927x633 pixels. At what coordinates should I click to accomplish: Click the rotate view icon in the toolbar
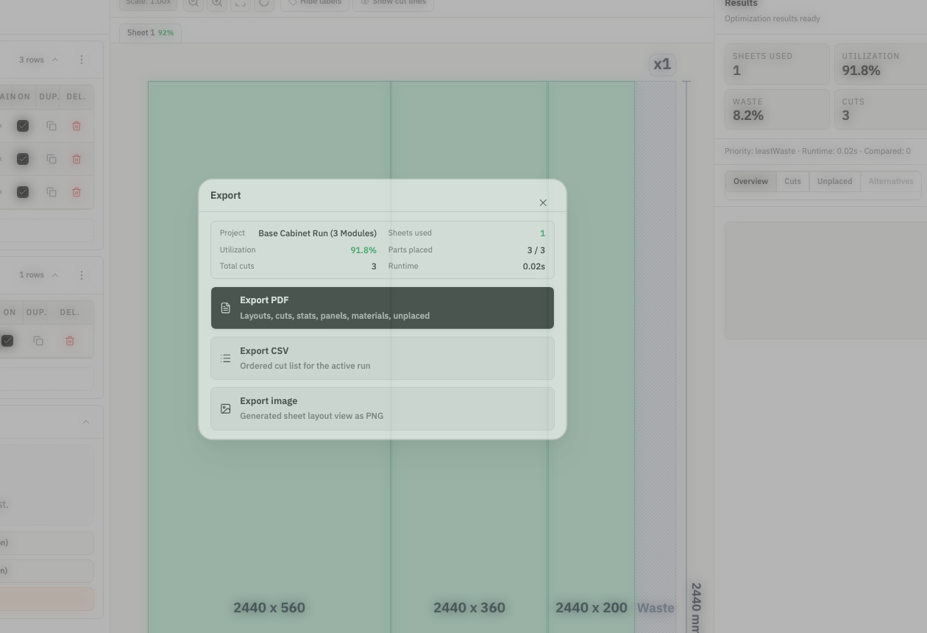[x=264, y=3]
